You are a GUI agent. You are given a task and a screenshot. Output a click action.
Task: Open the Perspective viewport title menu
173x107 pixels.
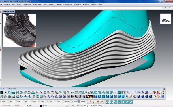8,12
